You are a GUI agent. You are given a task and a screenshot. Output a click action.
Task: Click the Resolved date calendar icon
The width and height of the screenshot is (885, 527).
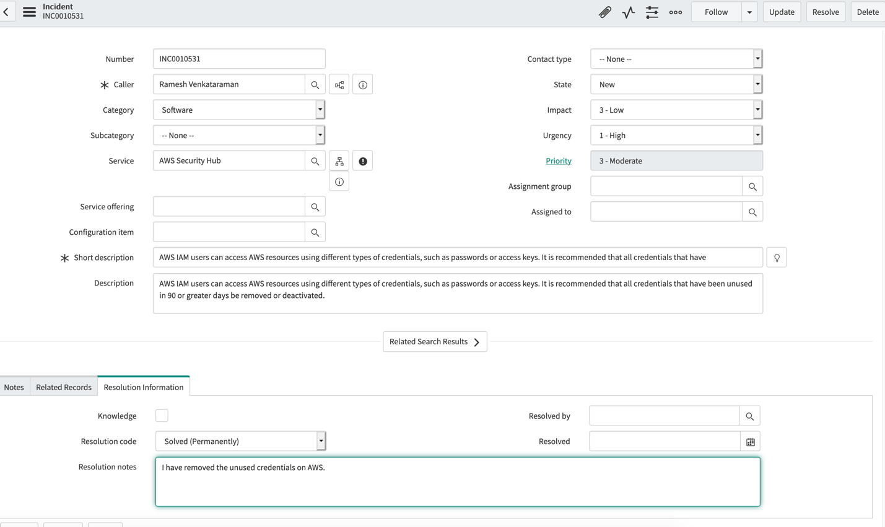[750, 441]
